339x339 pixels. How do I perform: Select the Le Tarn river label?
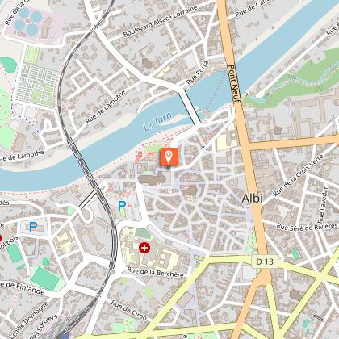point(157,122)
